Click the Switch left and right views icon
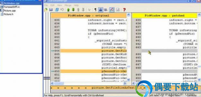This screenshot has height=97, width=201. [106, 10]
